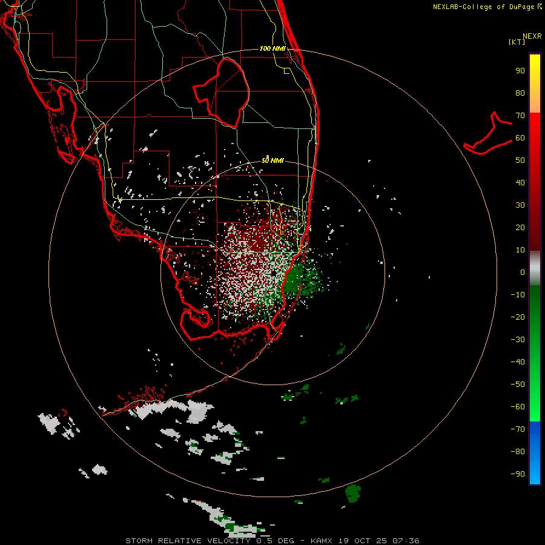Select the 10 value on the velocity scale
The height and width of the screenshot is (545, 545).
520,250
